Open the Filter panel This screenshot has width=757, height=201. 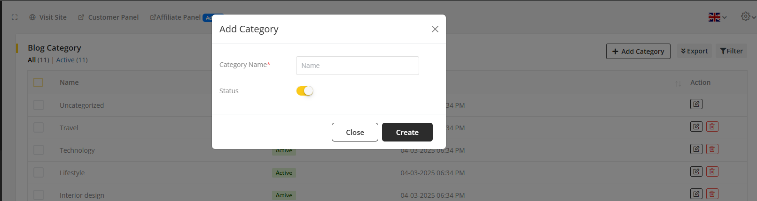tap(731, 51)
